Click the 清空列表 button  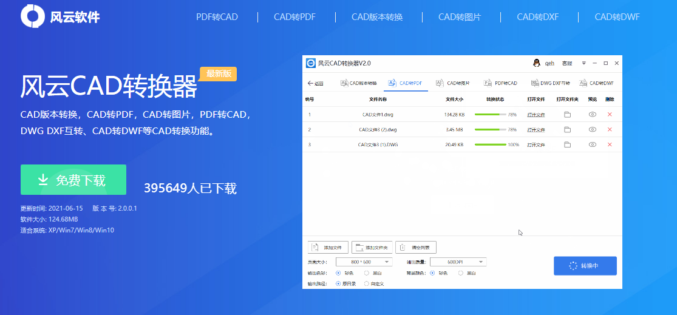(x=416, y=247)
